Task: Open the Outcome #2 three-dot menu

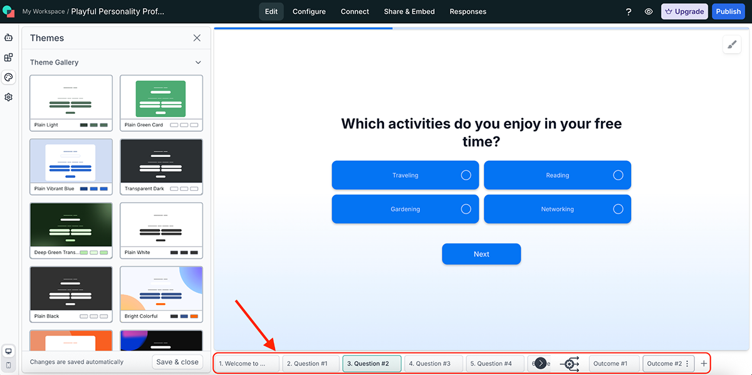Action: 687,363
